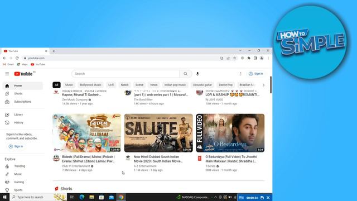Open Mail app from taskbar

pos(112,197)
